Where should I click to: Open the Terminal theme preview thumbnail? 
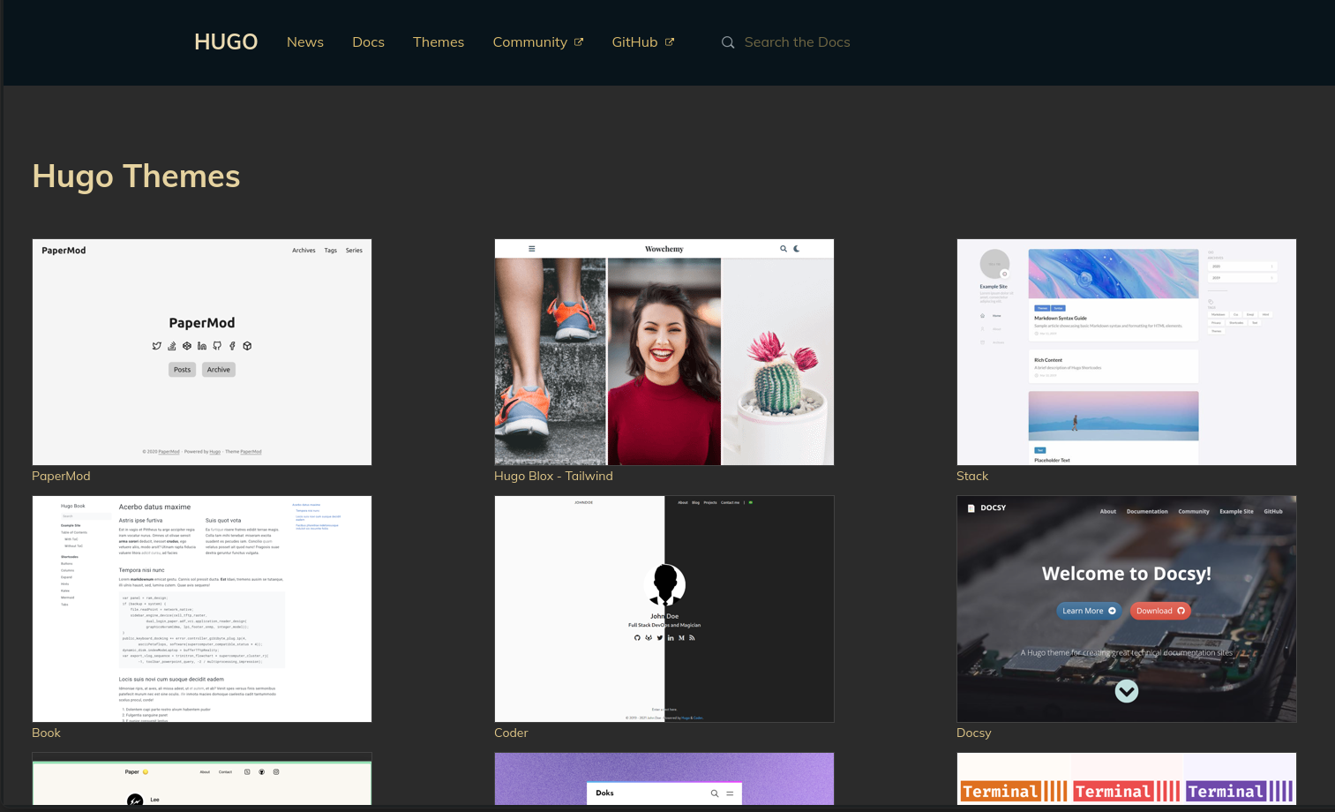click(x=1127, y=778)
